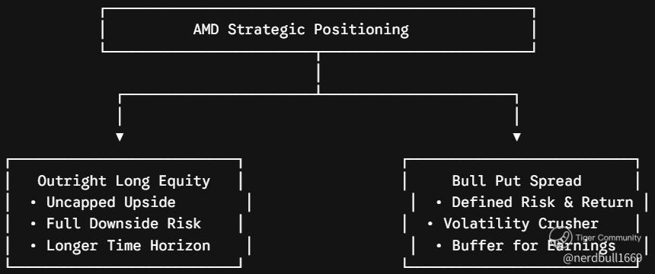Click the bullet before Longer Time Horizon
This screenshot has width=655, height=274.
pos(34,246)
